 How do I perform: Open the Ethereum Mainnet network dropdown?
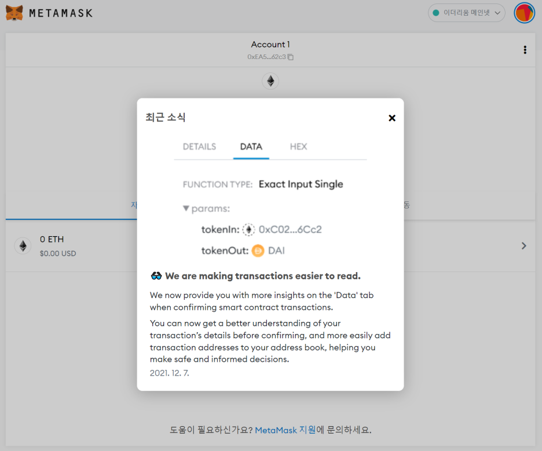tap(466, 13)
